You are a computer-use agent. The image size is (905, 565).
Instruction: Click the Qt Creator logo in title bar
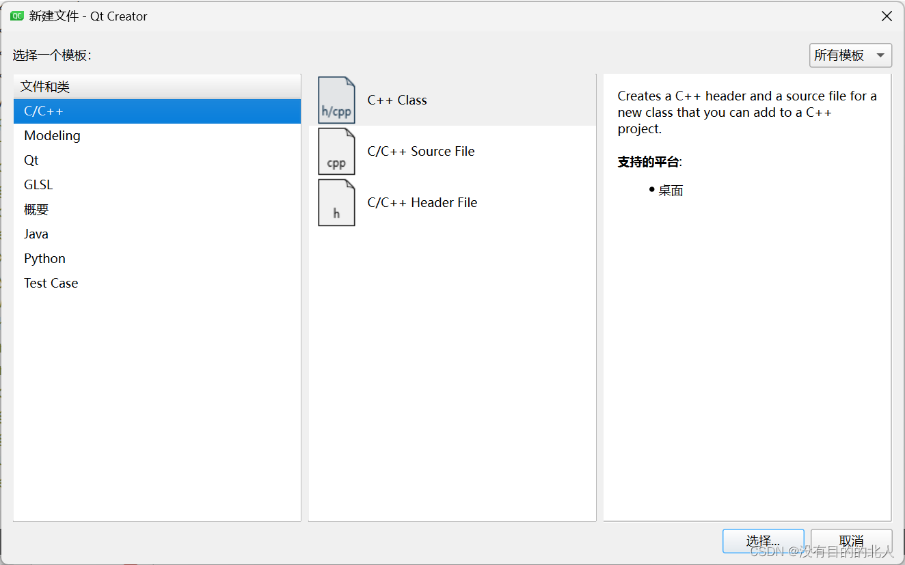[16, 15]
